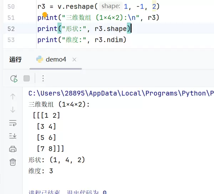Clear all console output with trash icon
The image size is (214, 194).
pyautogui.click(x=13, y=162)
